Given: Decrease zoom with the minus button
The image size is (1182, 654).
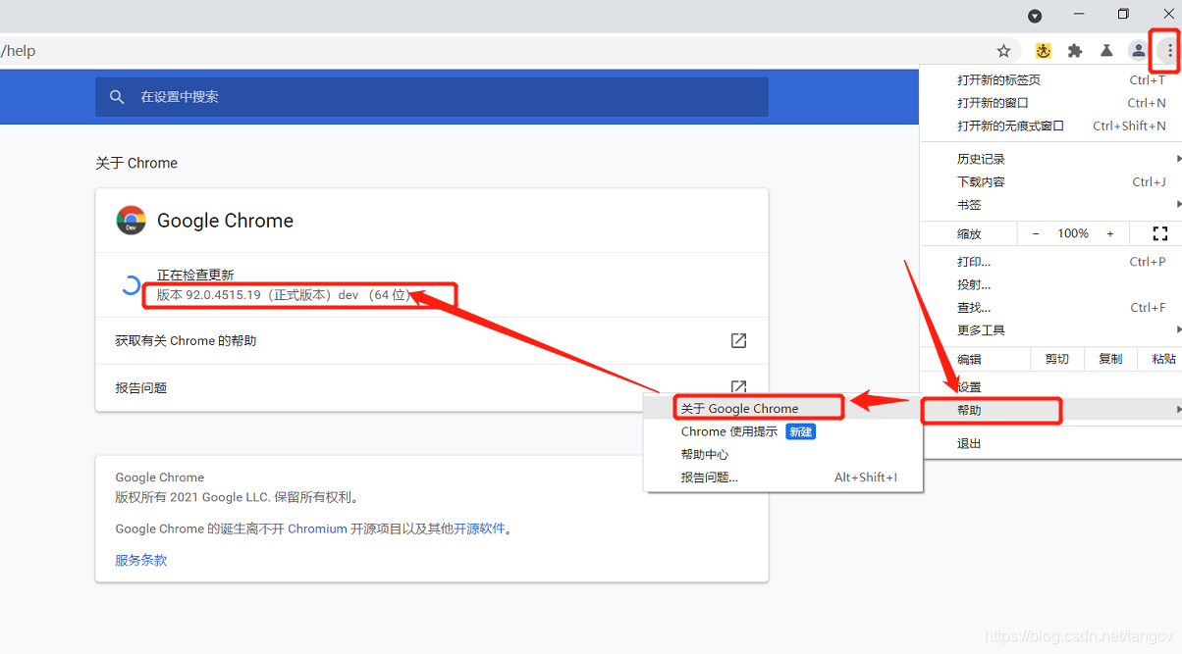Looking at the screenshot, I should pos(1036,233).
